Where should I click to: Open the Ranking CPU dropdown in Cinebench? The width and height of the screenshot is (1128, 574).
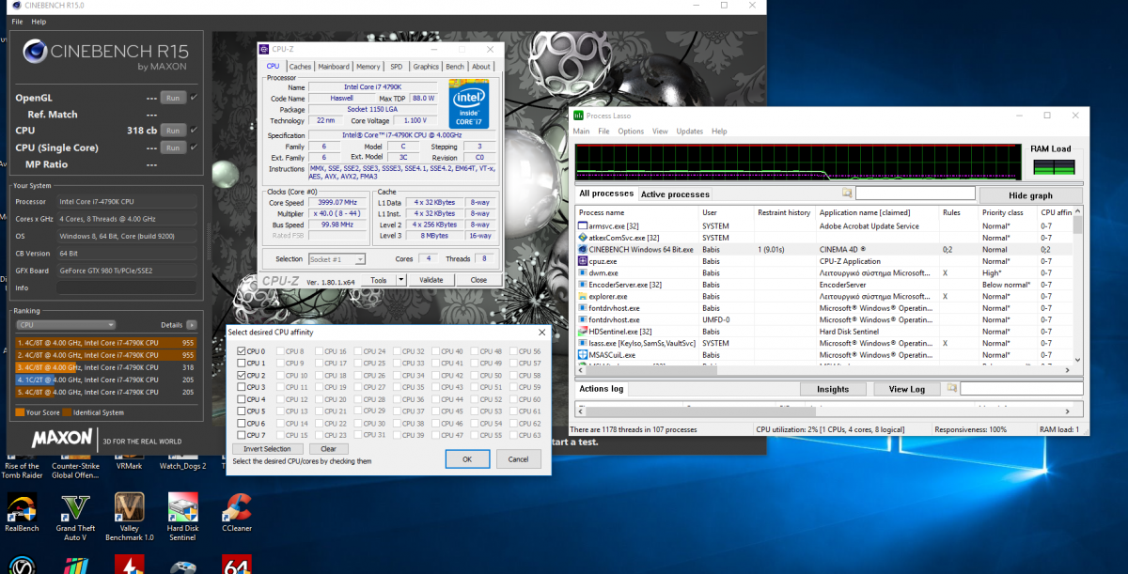click(65, 324)
